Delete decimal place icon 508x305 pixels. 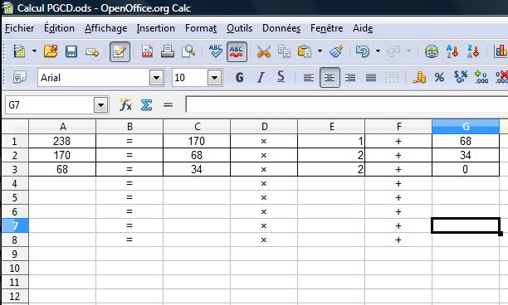tap(501, 77)
